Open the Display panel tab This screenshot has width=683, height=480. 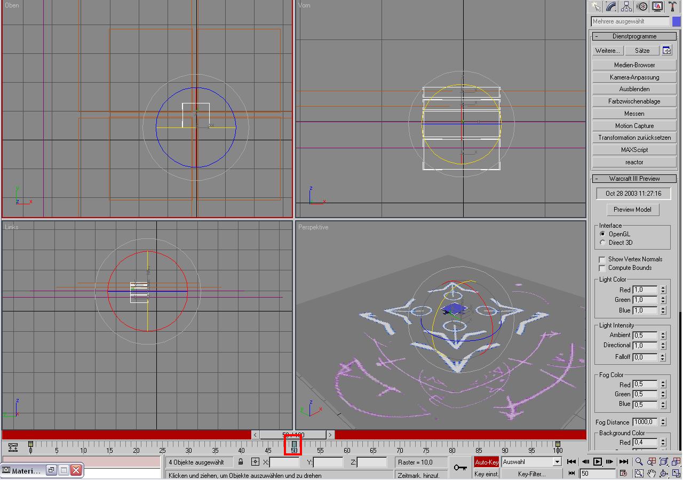(x=657, y=6)
